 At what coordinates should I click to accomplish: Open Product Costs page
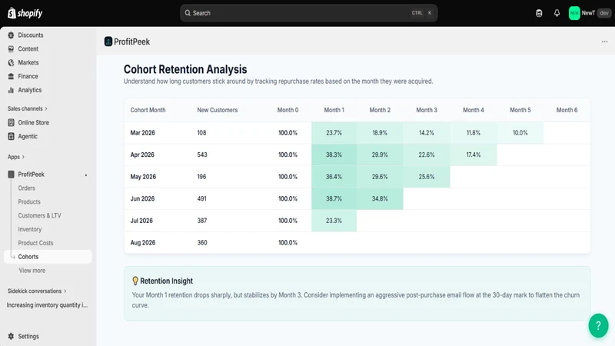(35, 243)
